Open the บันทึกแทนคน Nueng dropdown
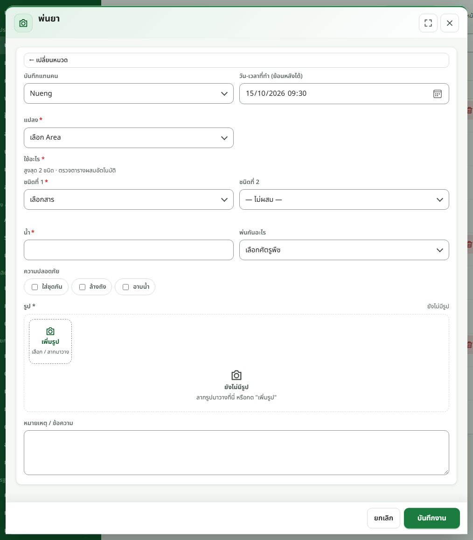Screen dimensions: 473x540 coord(129,93)
